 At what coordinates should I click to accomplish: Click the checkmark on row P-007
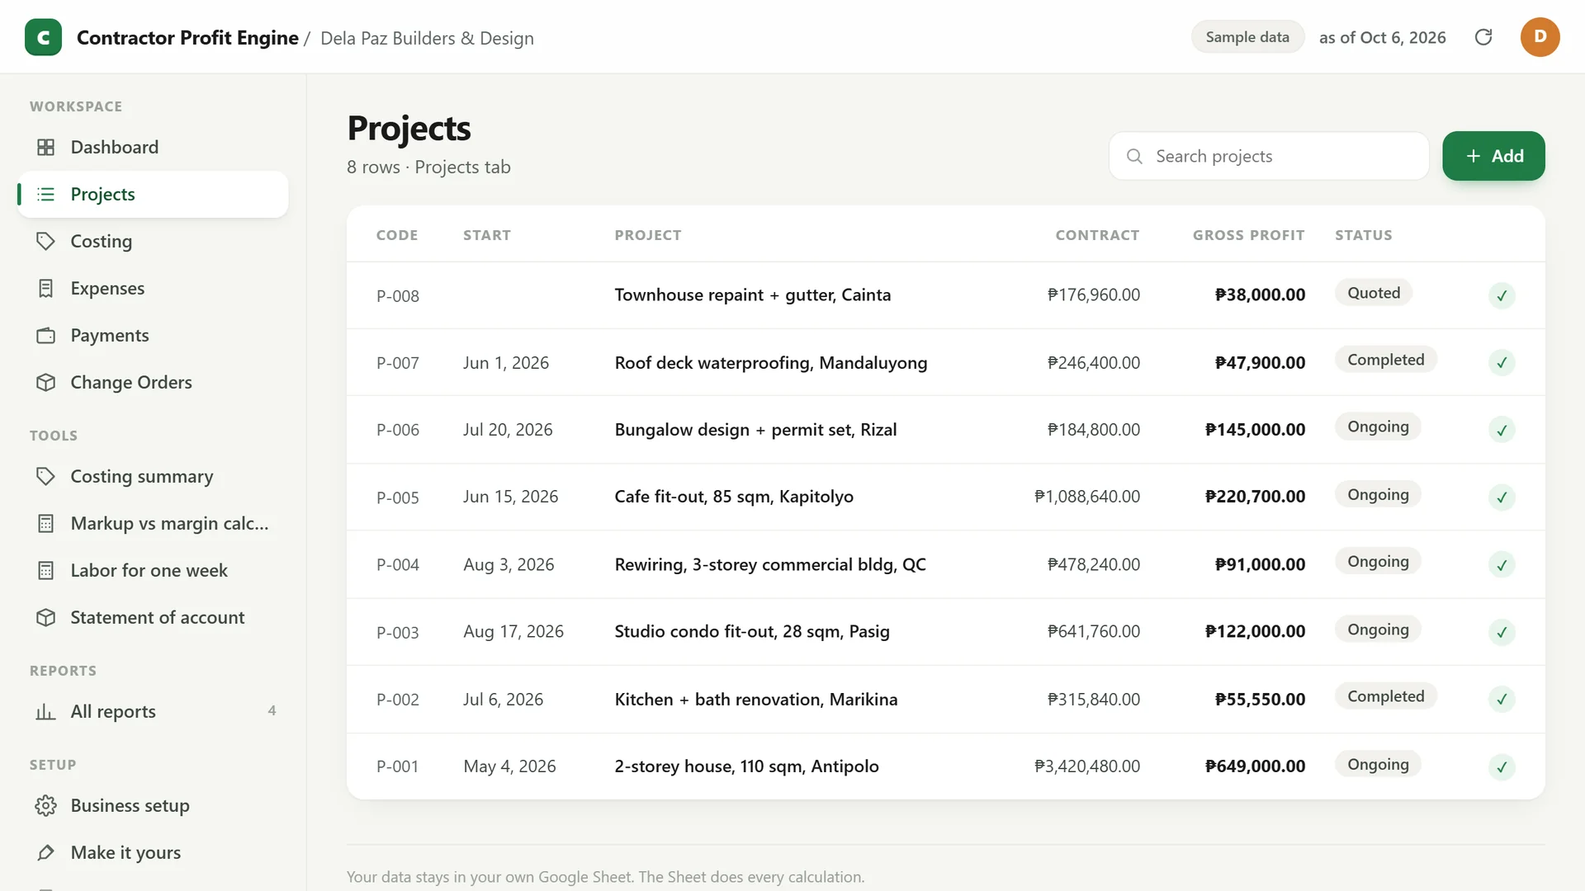1502,362
